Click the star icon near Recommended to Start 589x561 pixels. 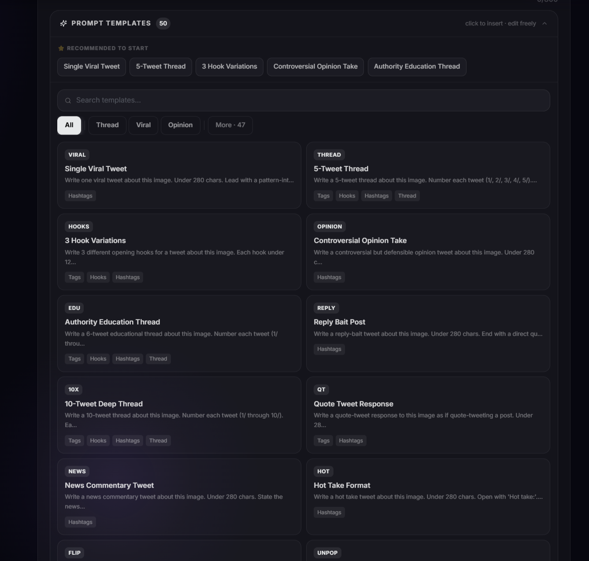click(61, 48)
